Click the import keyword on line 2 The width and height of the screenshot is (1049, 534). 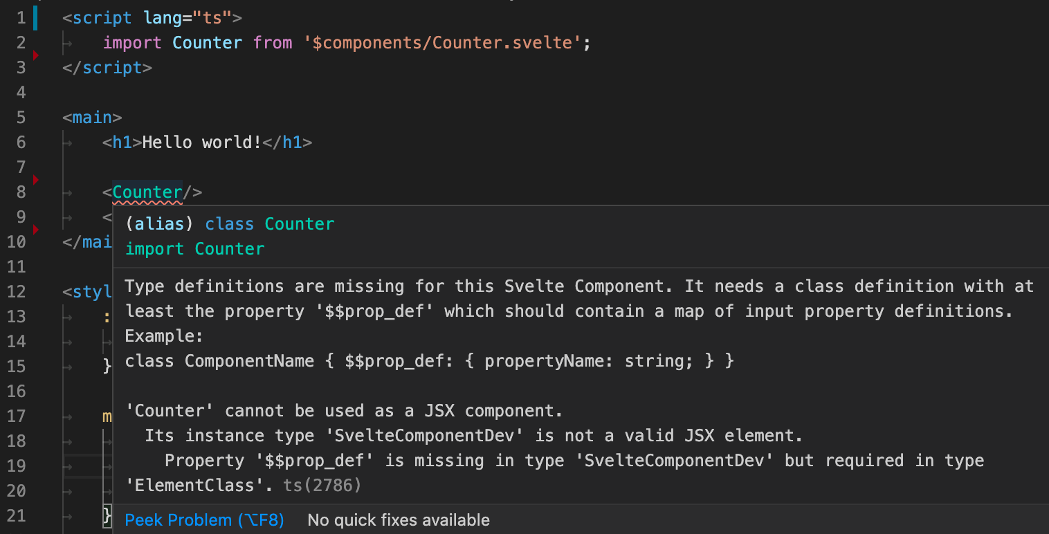tap(131, 42)
